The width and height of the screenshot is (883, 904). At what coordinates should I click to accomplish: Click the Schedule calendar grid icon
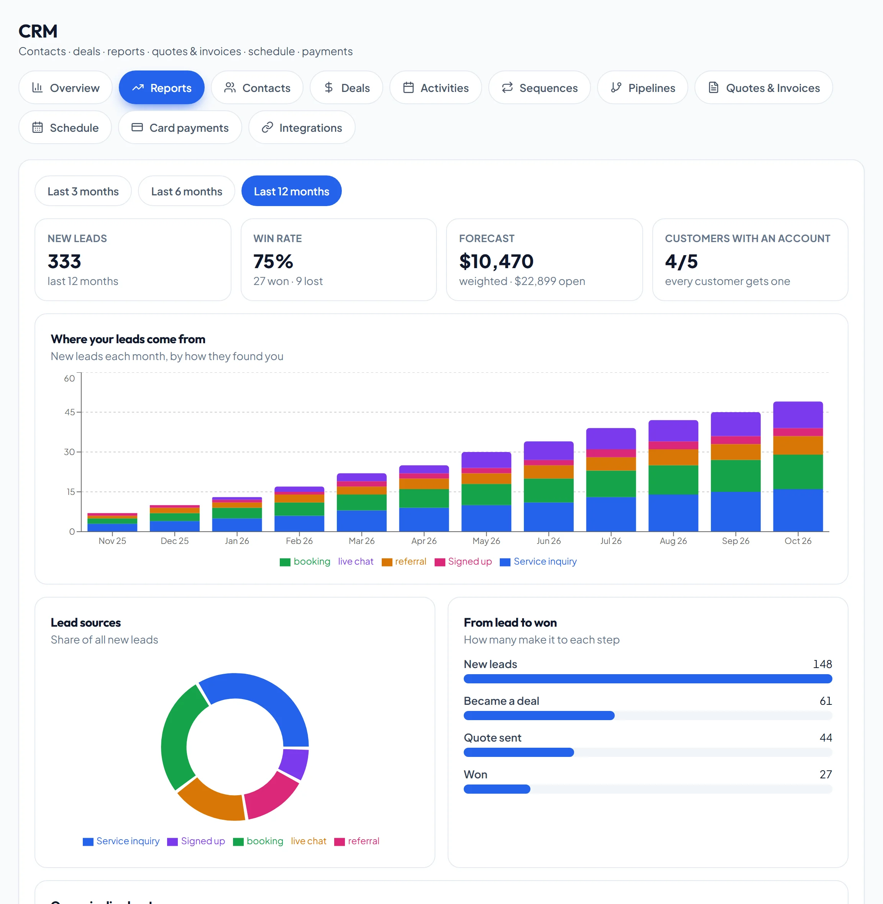click(x=38, y=128)
